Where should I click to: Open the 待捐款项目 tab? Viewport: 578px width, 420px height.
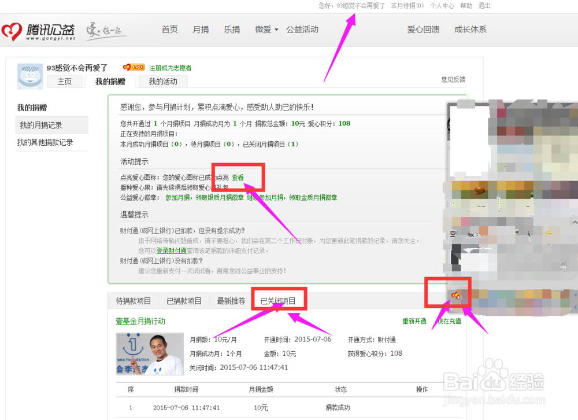(132, 300)
